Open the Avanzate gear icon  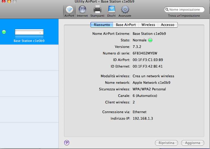[x=125, y=9]
